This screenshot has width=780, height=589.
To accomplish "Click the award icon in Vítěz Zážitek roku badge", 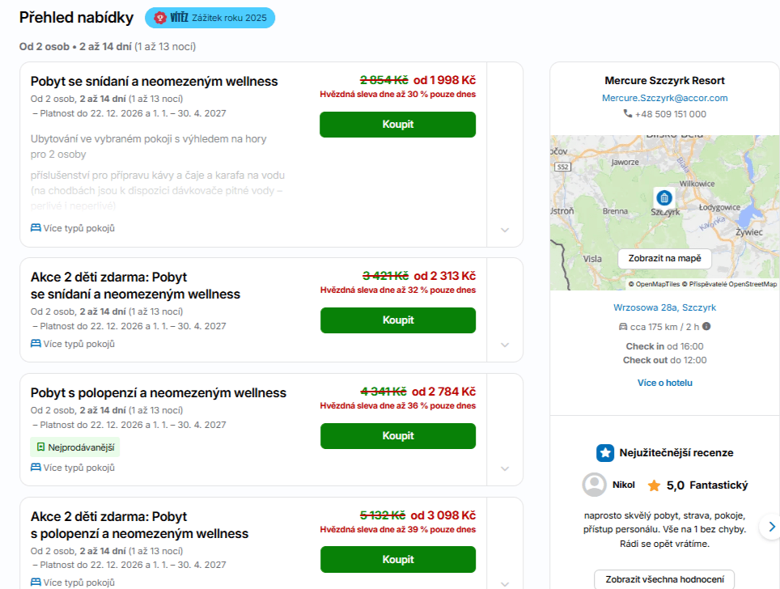I will point(159,18).
